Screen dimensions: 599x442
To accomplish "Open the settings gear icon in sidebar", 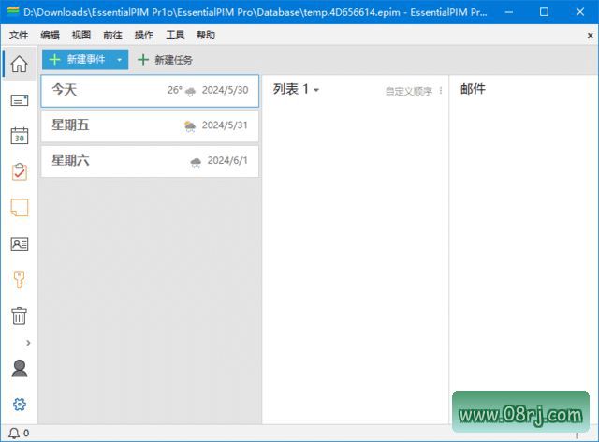I will (19, 405).
